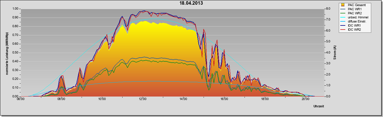The height and width of the screenshot is (117, 383).
Task: Click the Uhrzeit axis label
Action: pyautogui.click(x=318, y=106)
